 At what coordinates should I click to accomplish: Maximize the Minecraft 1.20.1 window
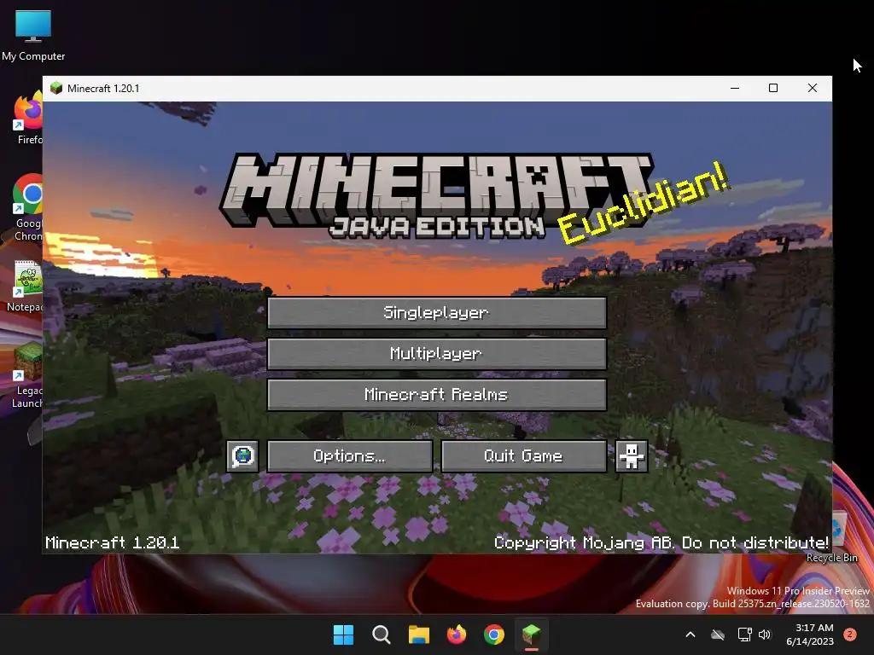click(773, 88)
